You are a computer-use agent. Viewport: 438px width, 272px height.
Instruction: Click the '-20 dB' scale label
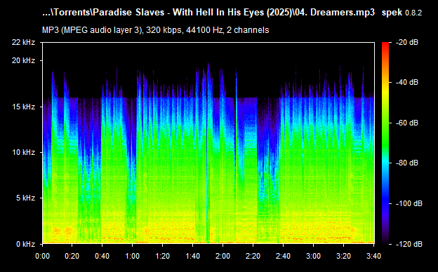tap(407, 42)
